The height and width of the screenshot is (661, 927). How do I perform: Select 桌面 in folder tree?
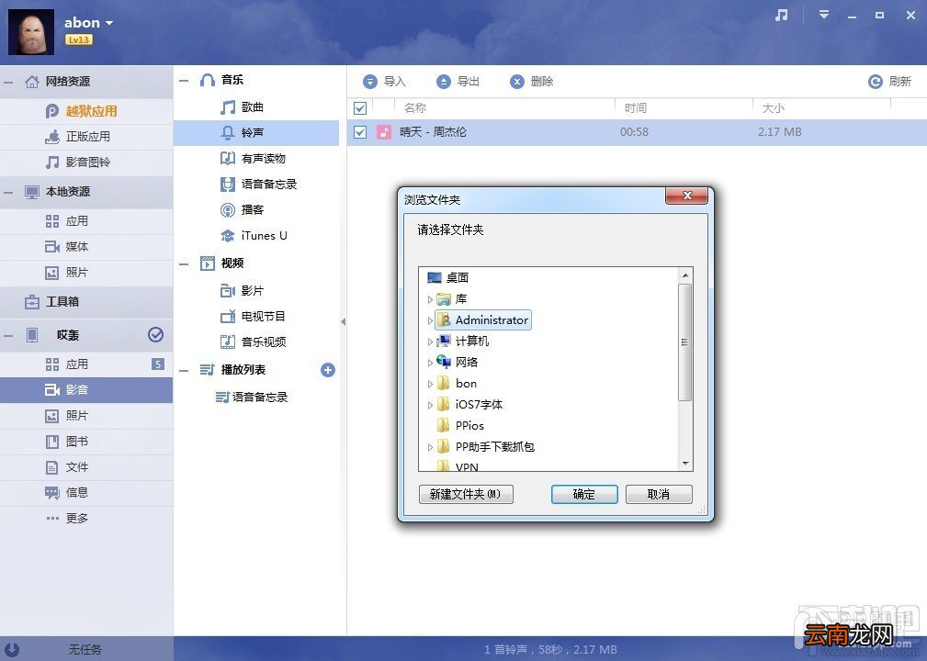point(448,277)
